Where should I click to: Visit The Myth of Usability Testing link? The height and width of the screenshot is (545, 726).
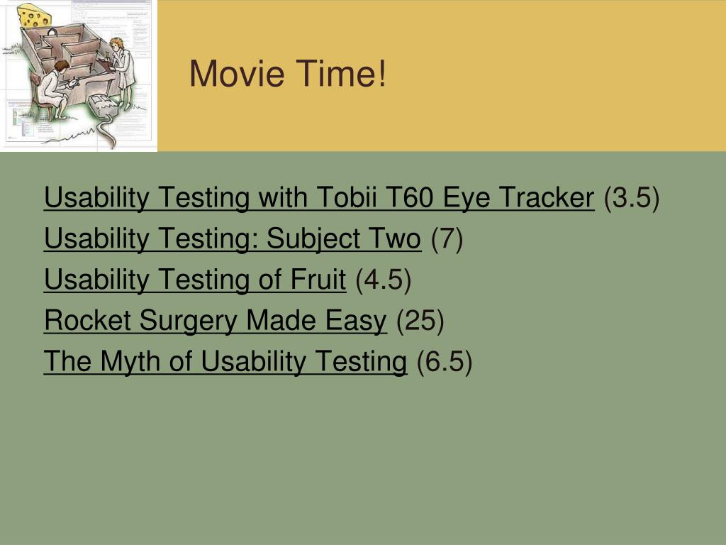[225, 361]
